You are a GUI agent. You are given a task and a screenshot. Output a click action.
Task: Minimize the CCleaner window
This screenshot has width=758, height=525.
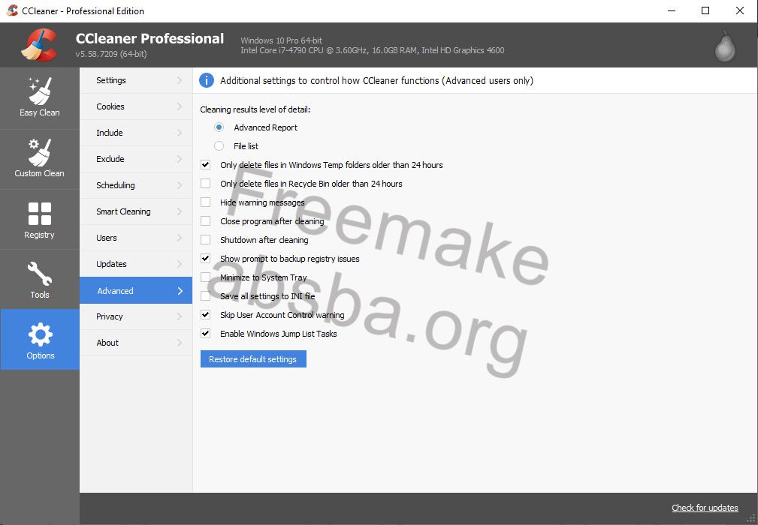(672, 10)
